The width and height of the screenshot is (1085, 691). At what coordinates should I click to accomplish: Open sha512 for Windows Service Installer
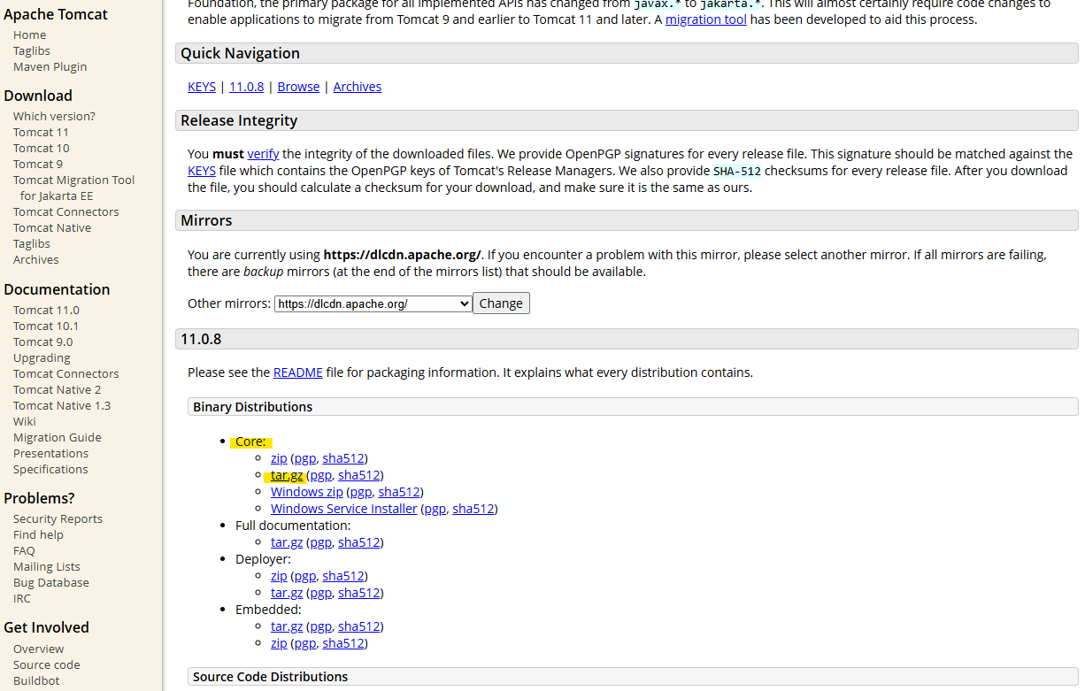click(473, 509)
